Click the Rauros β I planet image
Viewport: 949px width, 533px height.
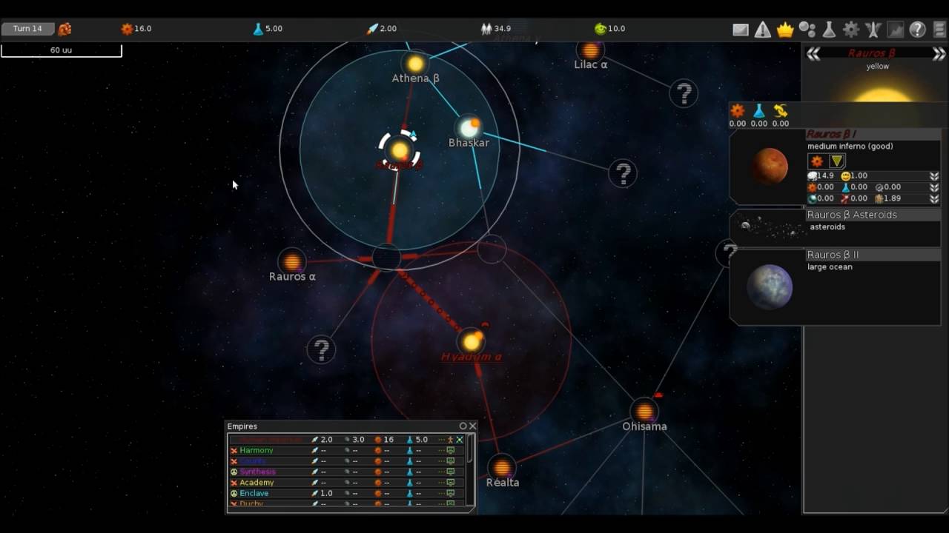(770, 166)
